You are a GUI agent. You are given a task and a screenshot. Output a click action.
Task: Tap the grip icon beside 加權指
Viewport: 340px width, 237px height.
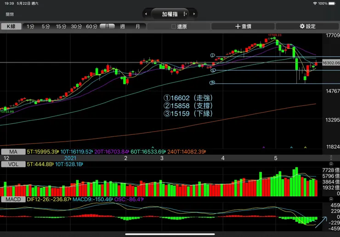[x=185, y=14]
